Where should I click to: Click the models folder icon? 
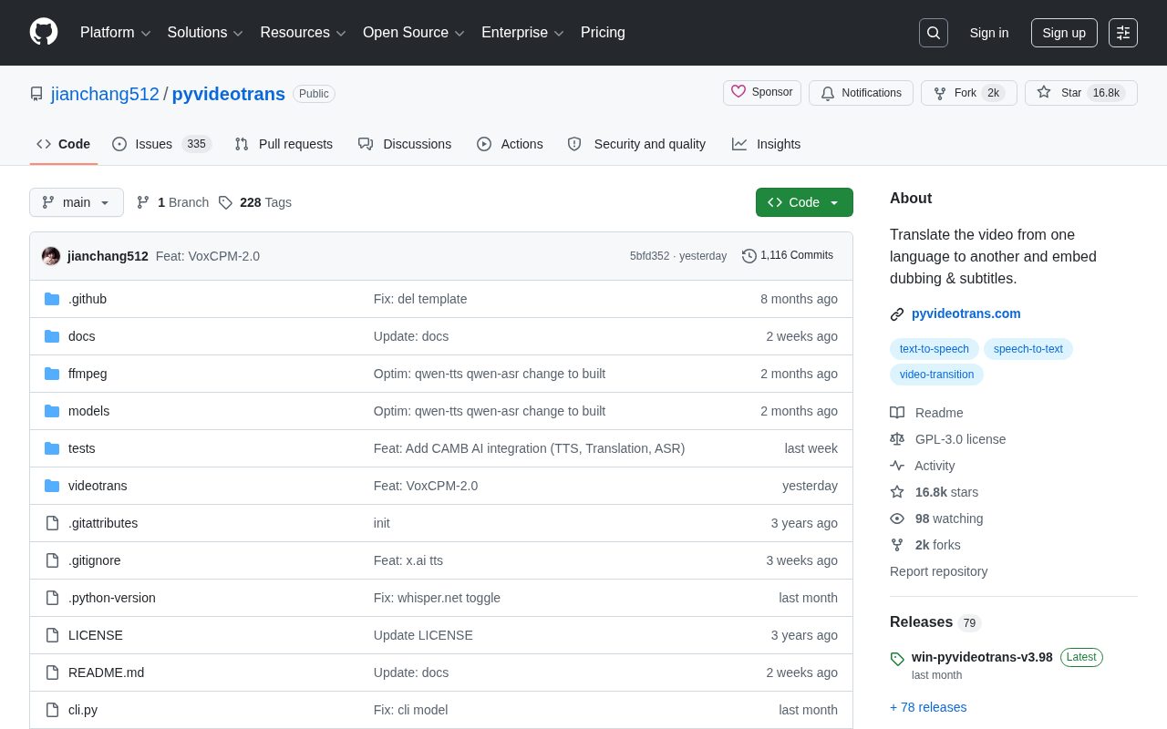pos(52,411)
